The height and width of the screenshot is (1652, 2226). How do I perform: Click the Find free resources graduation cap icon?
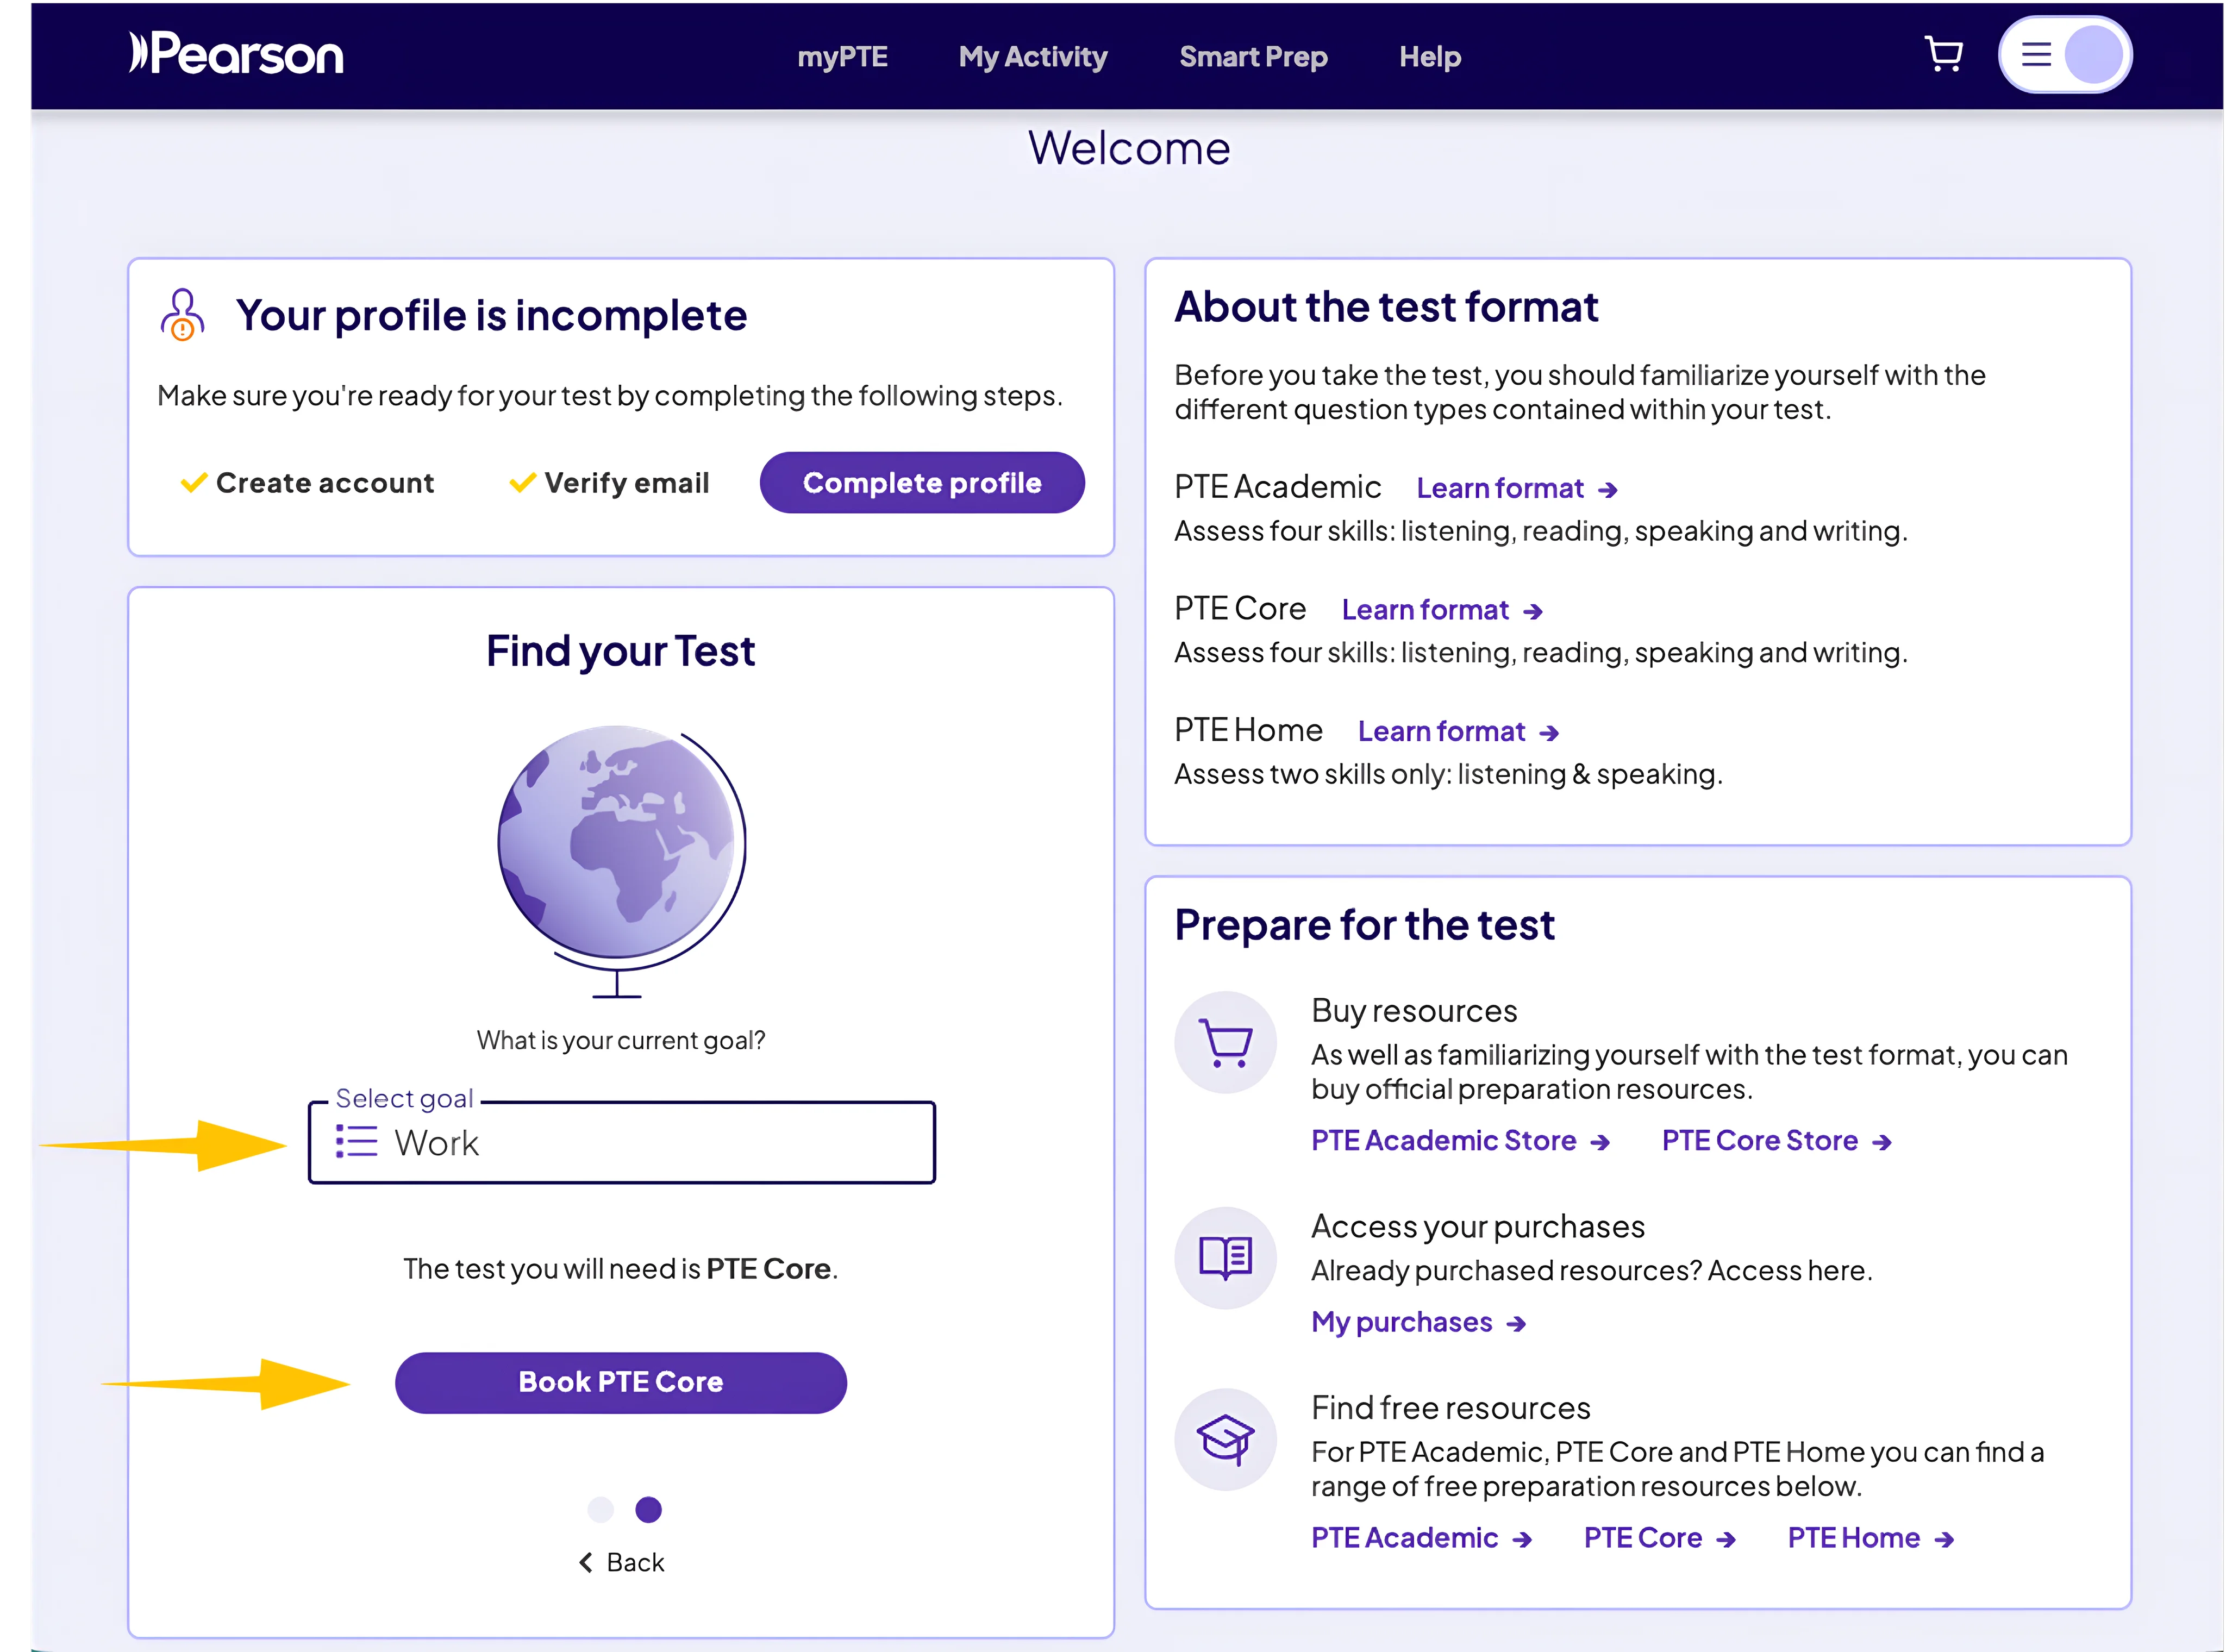pyautogui.click(x=1225, y=1439)
